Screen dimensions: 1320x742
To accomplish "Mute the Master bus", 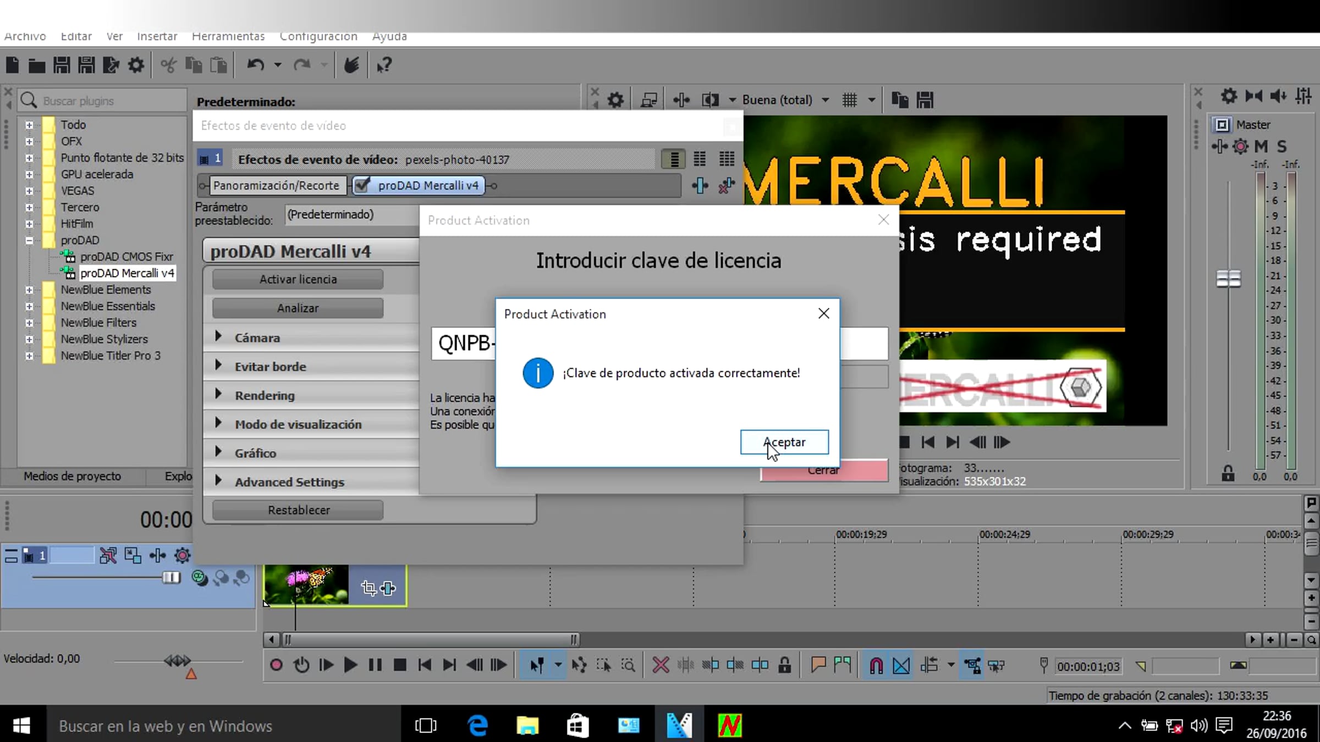I will point(1261,146).
